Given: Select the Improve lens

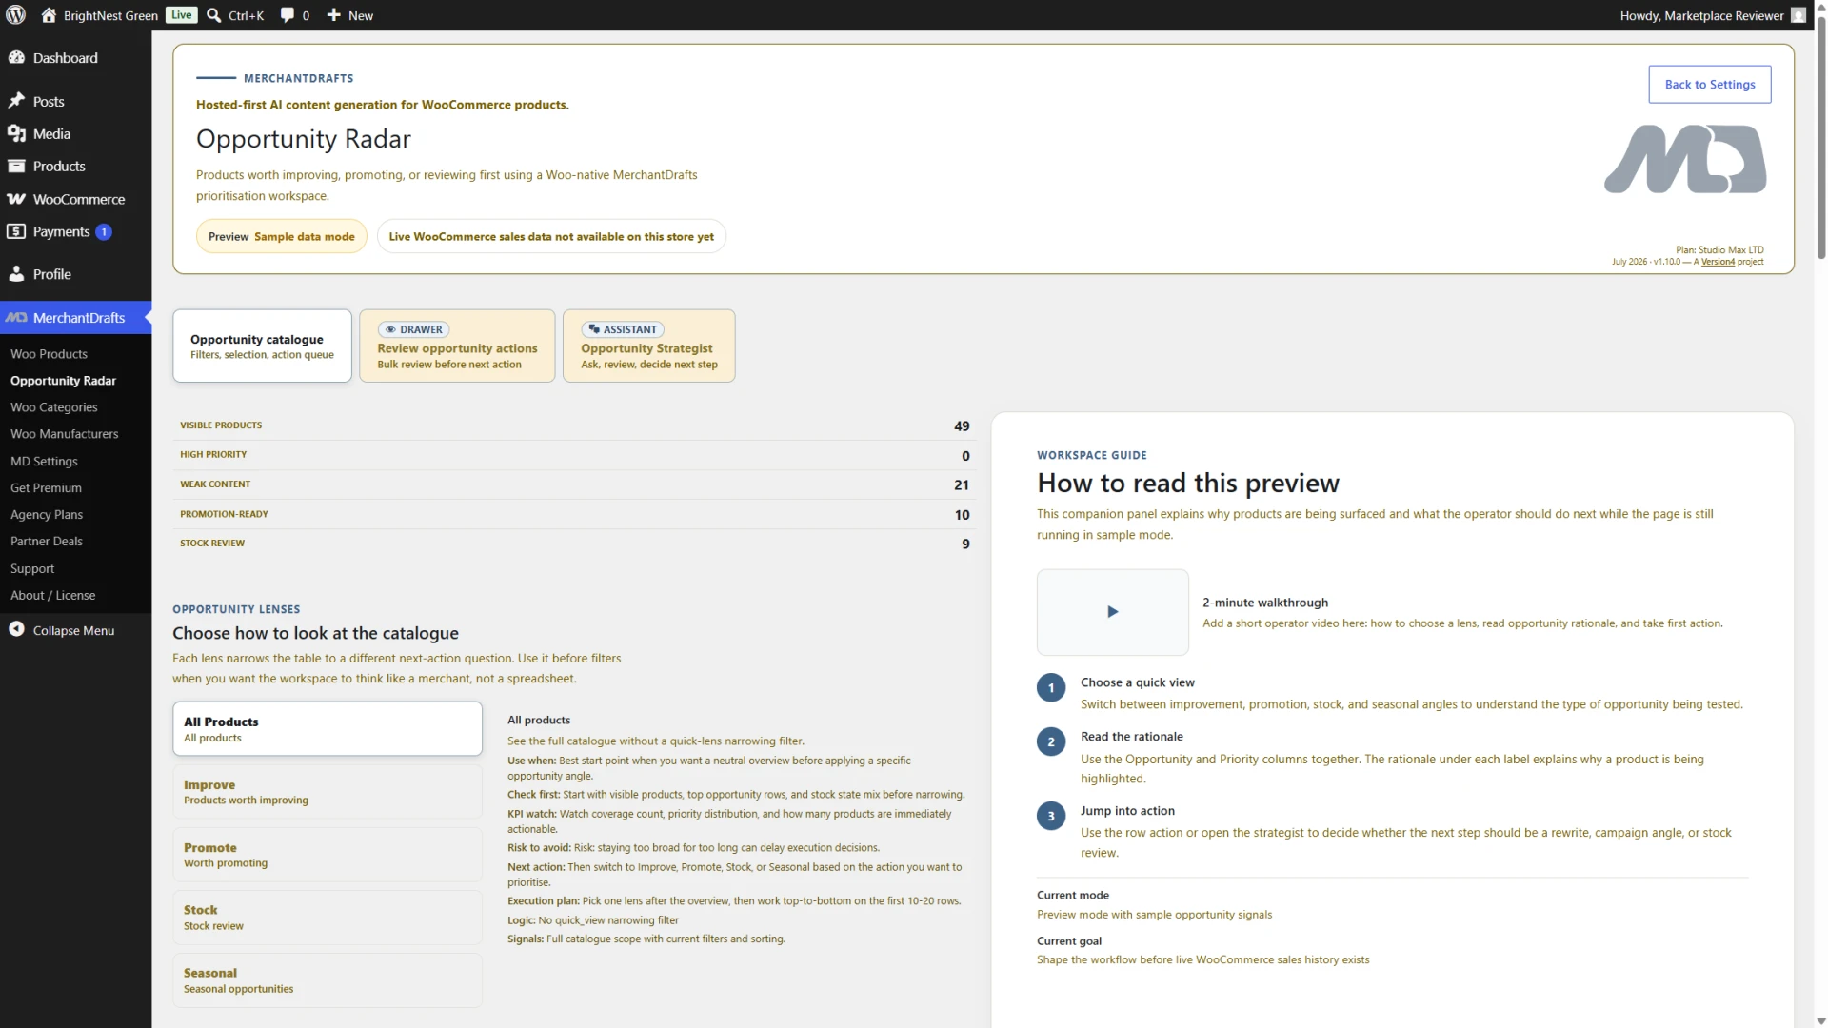Looking at the screenshot, I should point(328,792).
